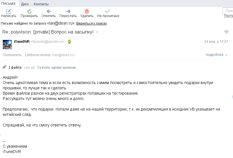Screen dimensions: 233x158
Task: Click the sender name iTuneDVR
Action: [x=22, y=42]
